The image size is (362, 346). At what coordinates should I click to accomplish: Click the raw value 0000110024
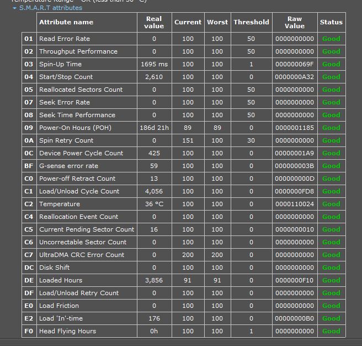click(295, 204)
